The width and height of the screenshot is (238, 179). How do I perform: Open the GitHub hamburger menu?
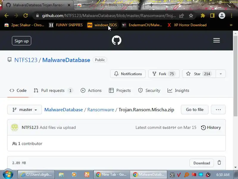217,40
